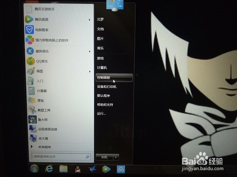Open 游戏 from Start menu
Viewport: 237px width, 177px height.
tap(100, 58)
